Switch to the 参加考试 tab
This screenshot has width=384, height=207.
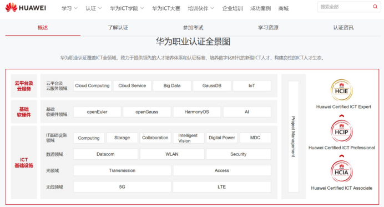pos(193,28)
